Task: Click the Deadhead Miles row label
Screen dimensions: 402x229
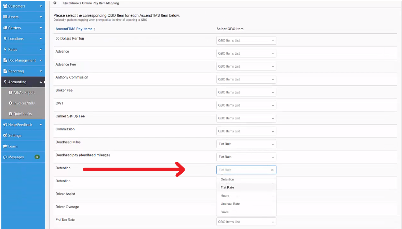Action: click(68, 142)
